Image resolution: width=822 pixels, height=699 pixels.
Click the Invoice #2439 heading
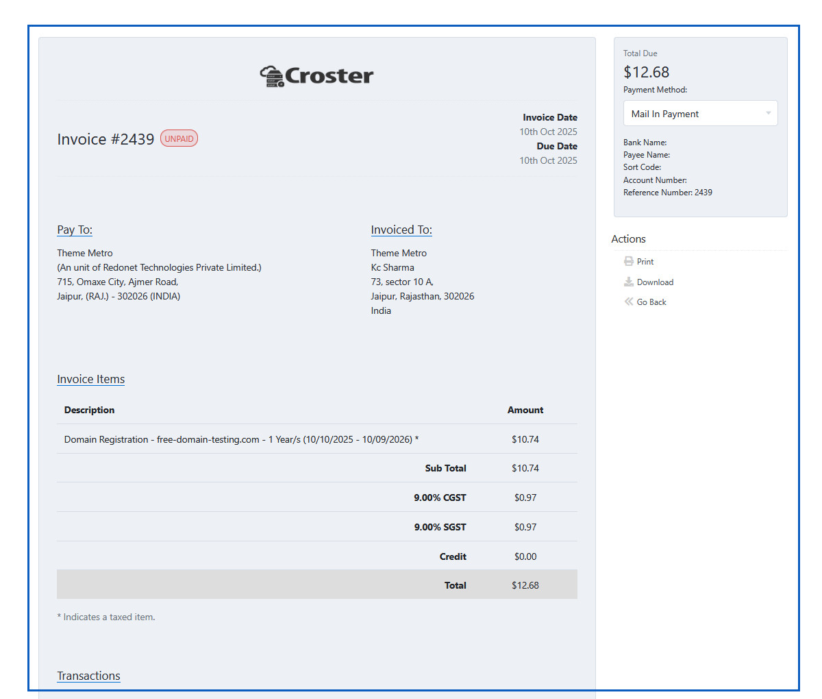(105, 139)
